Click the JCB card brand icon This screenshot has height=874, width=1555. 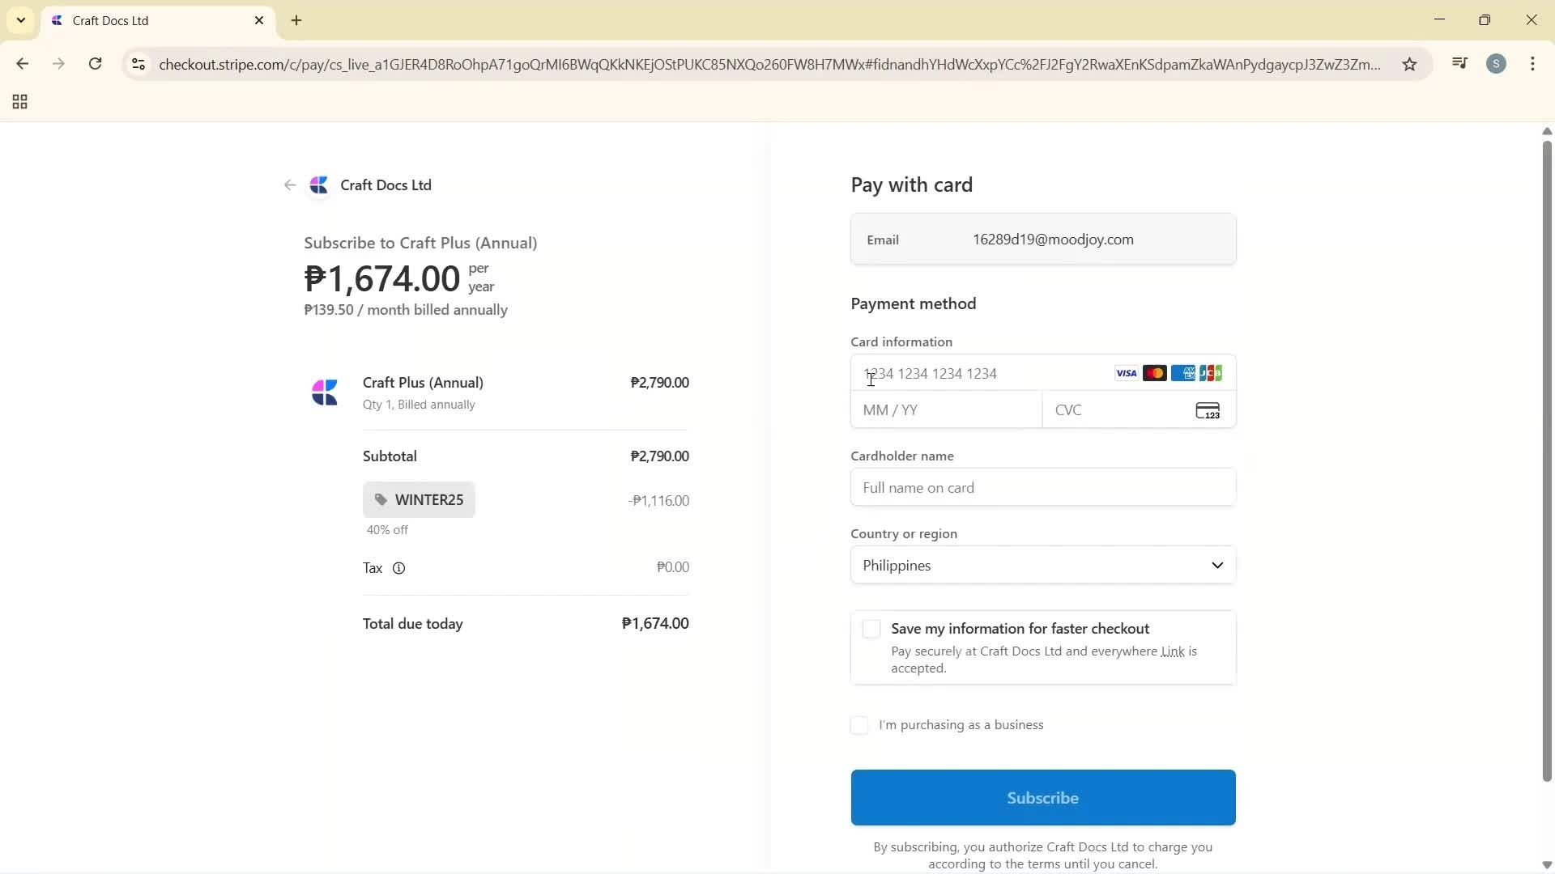(1210, 373)
